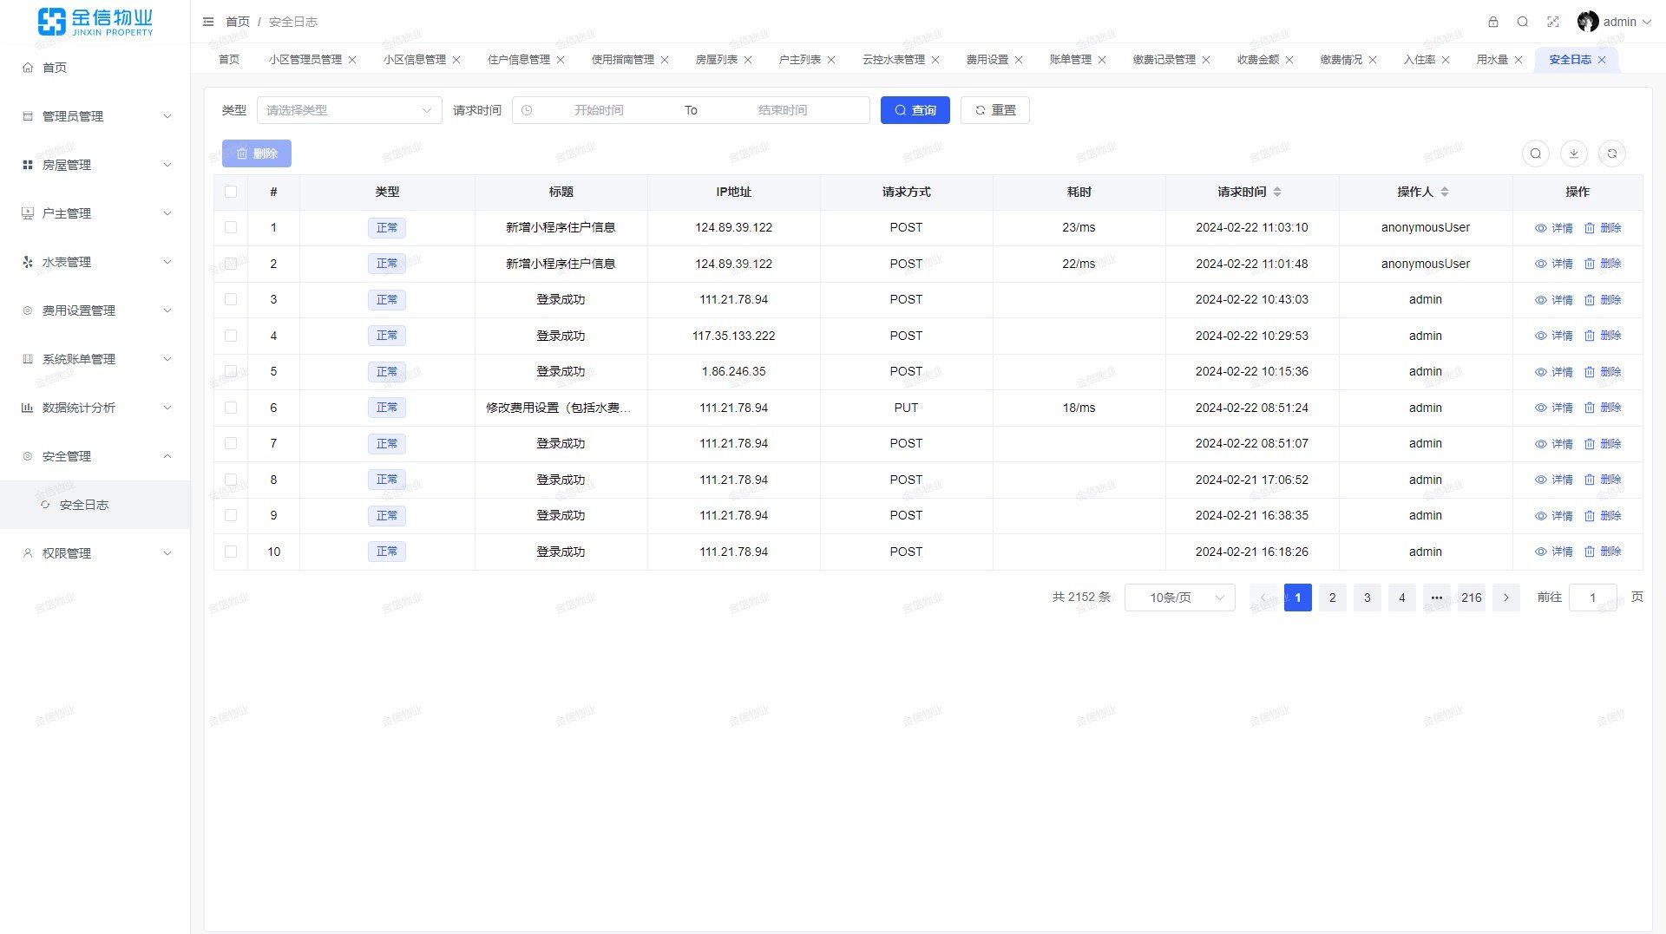Image resolution: width=1666 pixels, height=934 pixels.
Task: Toggle fullscreen mode icon in header
Action: pyautogui.click(x=1552, y=22)
